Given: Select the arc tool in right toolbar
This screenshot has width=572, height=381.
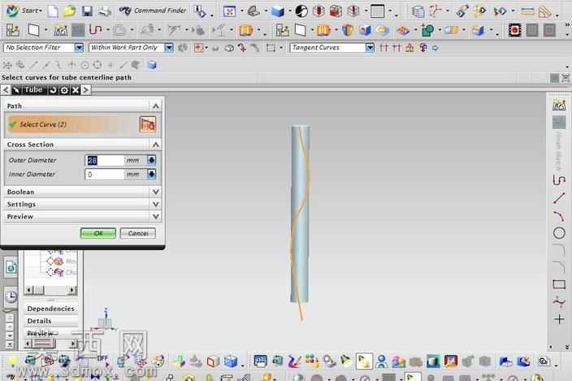Looking at the screenshot, I should pyautogui.click(x=559, y=216).
